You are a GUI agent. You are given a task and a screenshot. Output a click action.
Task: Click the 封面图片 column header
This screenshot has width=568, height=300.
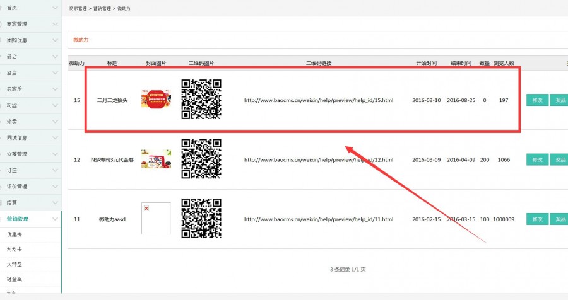click(x=156, y=63)
